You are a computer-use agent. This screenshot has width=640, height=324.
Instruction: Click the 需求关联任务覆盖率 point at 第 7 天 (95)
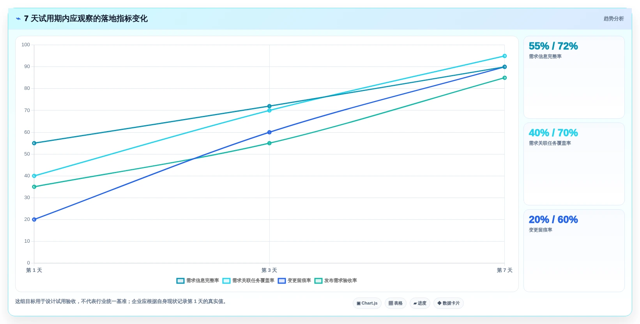coord(504,56)
